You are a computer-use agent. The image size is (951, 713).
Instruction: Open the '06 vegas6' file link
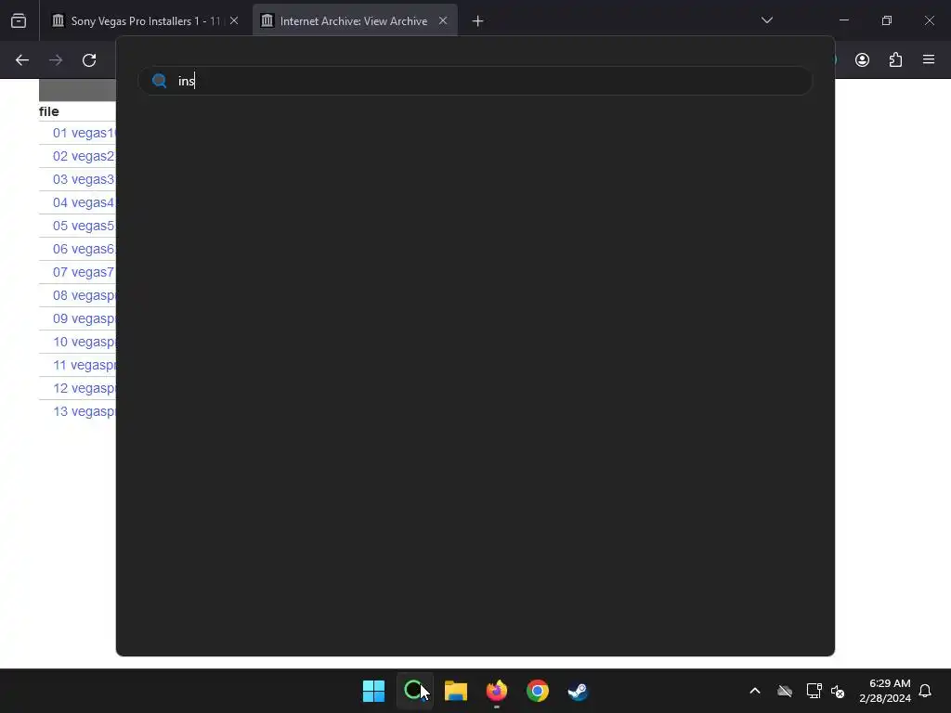[84, 249]
